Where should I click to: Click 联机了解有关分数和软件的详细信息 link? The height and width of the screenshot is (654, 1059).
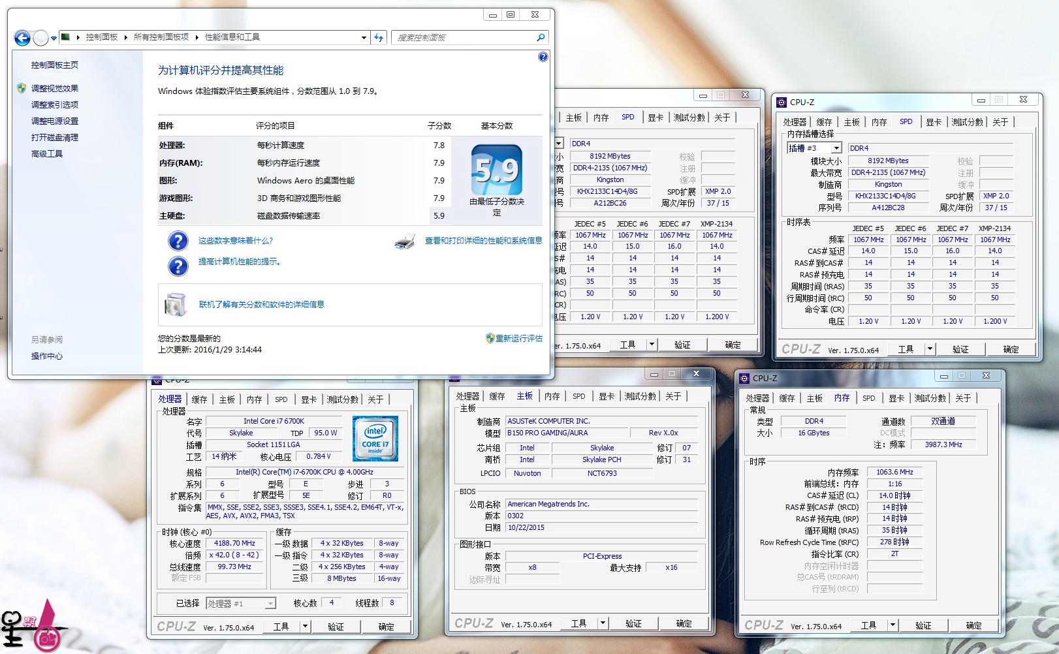[262, 305]
